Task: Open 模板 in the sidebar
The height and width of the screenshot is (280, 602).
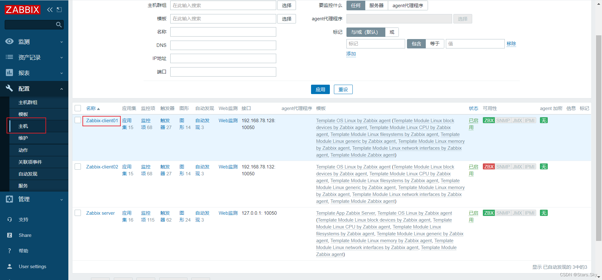Action: (x=39, y=114)
